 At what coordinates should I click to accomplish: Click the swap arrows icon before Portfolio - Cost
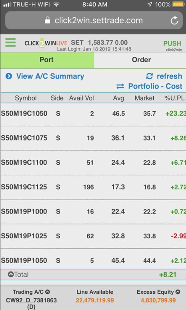(x=120, y=87)
